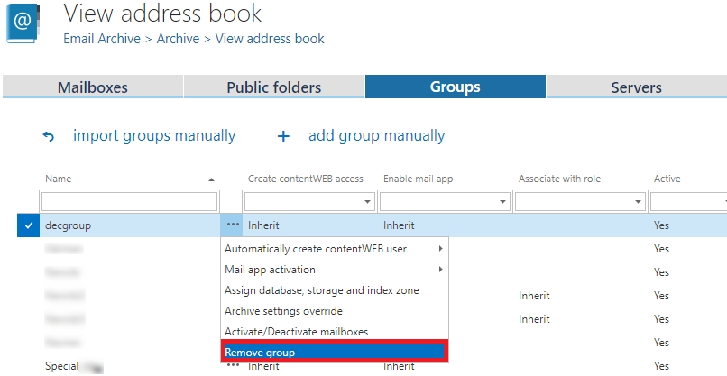Click the import groups arrow icon

[49, 137]
